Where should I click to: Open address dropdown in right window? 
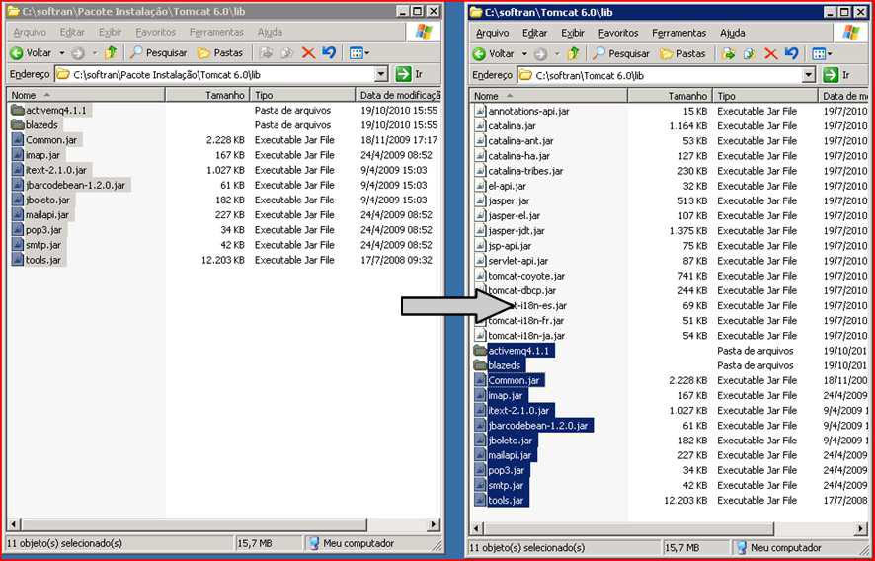809,75
